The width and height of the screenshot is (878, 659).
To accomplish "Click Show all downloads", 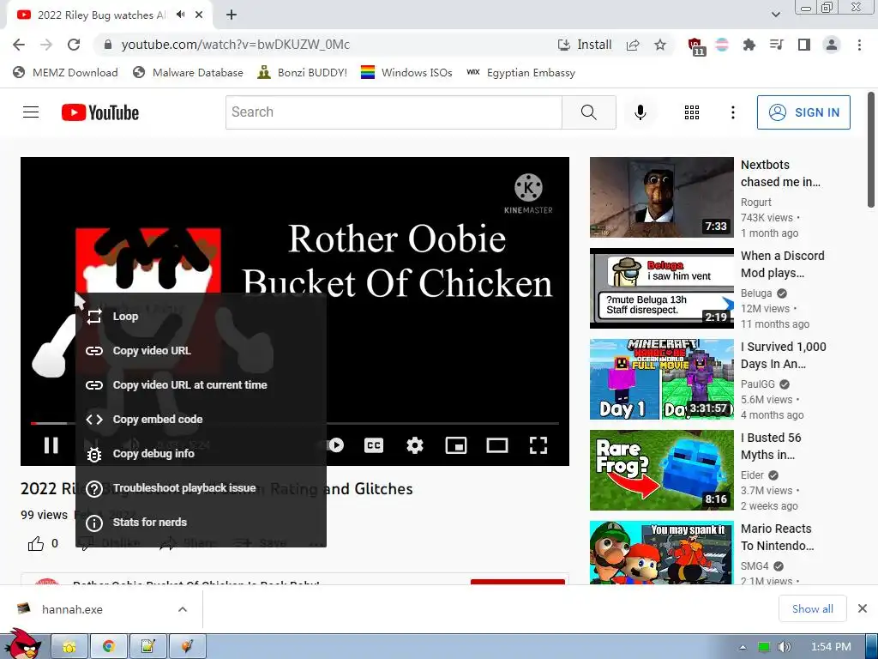I will pyautogui.click(x=813, y=608).
